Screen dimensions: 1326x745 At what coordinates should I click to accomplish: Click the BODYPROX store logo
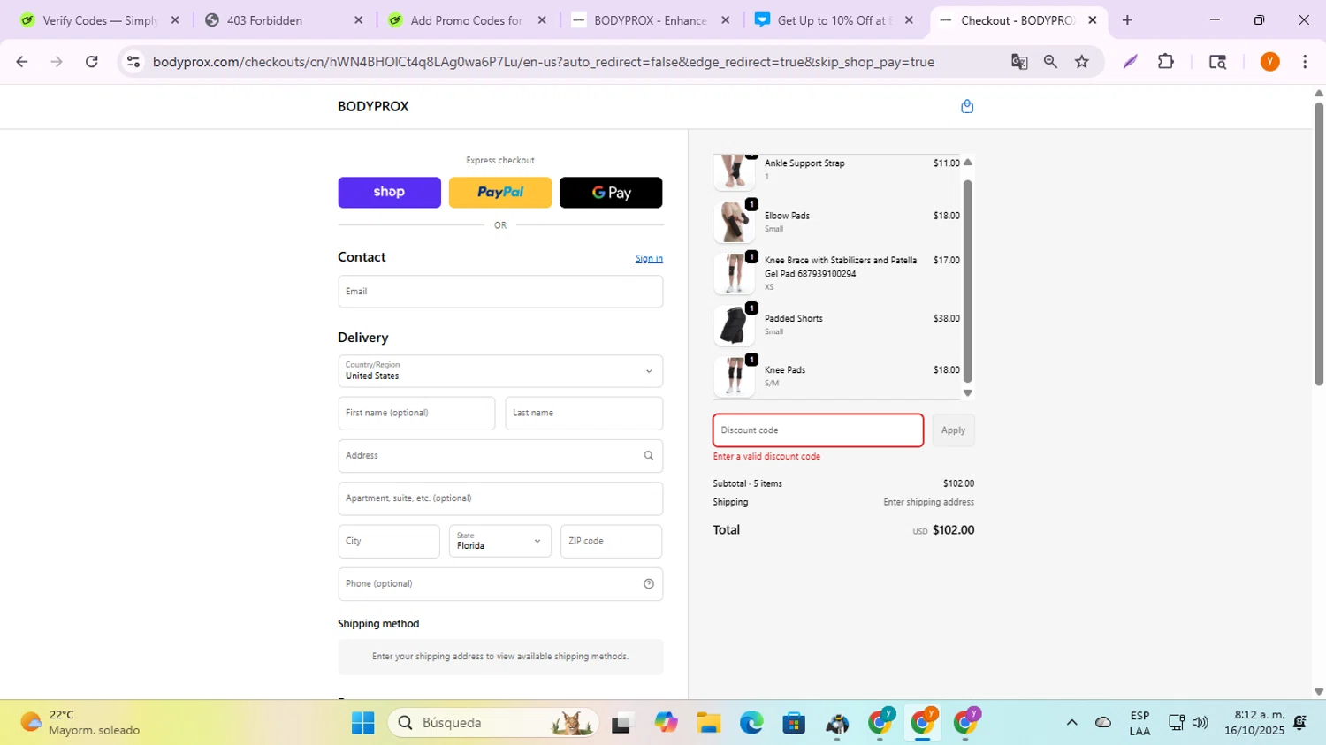tap(373, 107)
